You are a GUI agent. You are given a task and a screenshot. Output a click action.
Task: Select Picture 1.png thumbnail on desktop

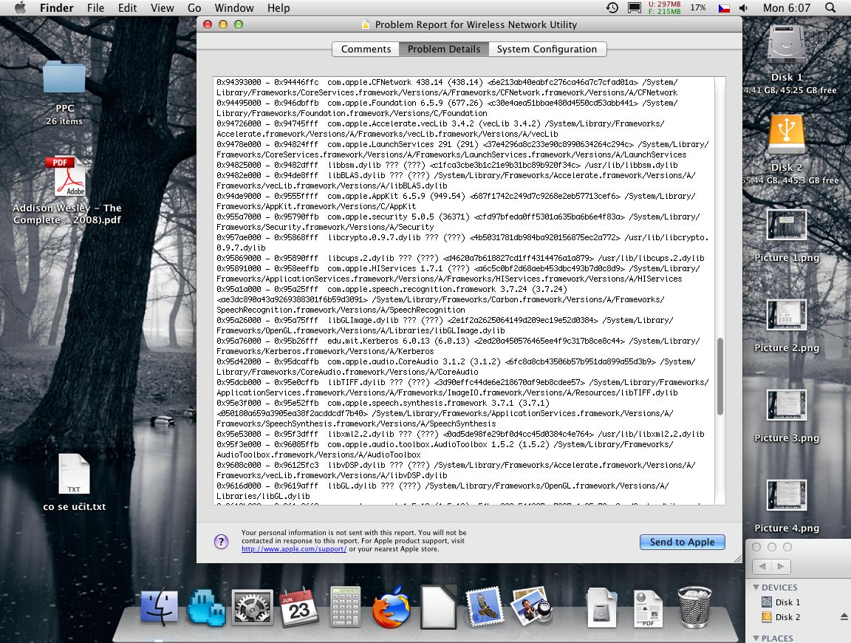[x=787, y=225]
